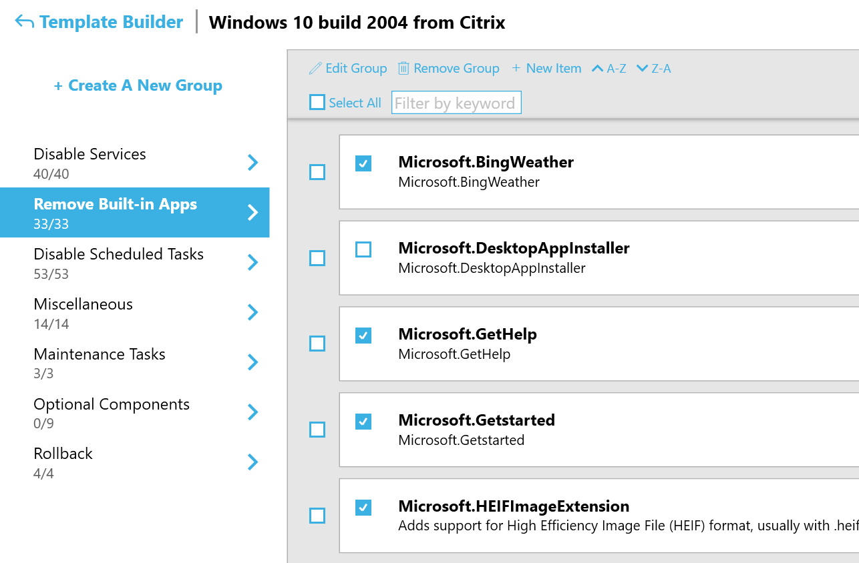The width and height of the screenshot is (859, 563).
Task: Click the Filter by keyword field
Action: [x=456, y=103]
